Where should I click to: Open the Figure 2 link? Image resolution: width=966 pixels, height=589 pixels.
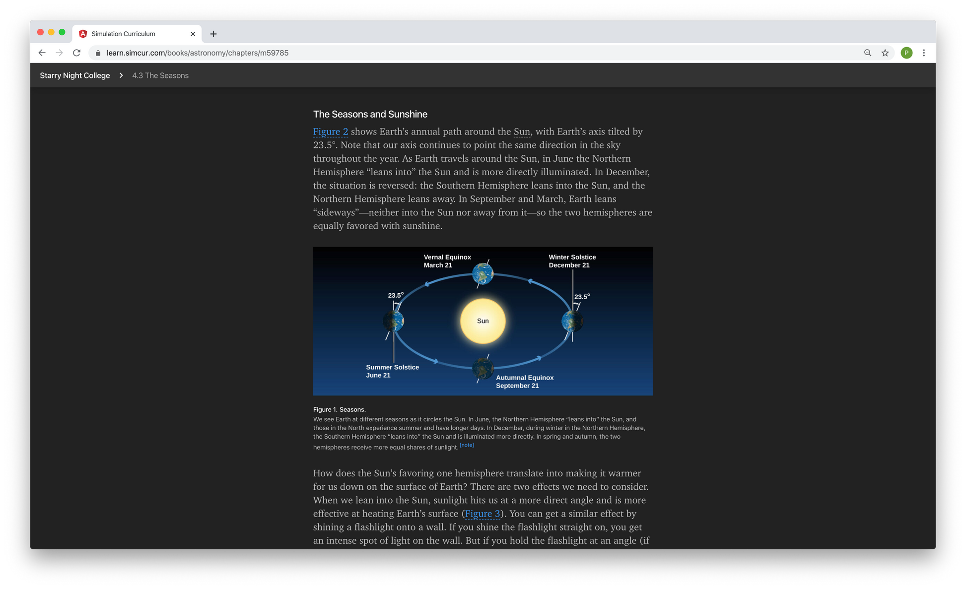coord(331,131)
